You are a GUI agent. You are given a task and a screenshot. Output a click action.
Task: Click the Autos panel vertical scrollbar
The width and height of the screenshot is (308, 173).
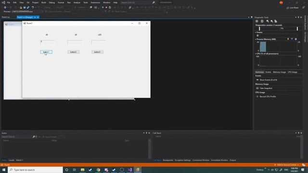[150, 148]
